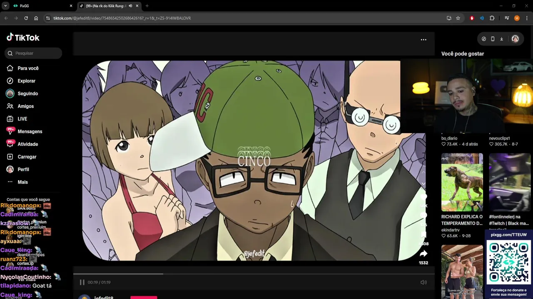Bookmark this page with star icon
The image size is (533, 299).
pos(458,18)
